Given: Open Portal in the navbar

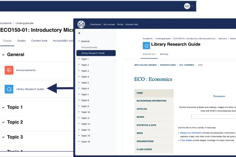Looking at the screenshot, I should 120,24.
